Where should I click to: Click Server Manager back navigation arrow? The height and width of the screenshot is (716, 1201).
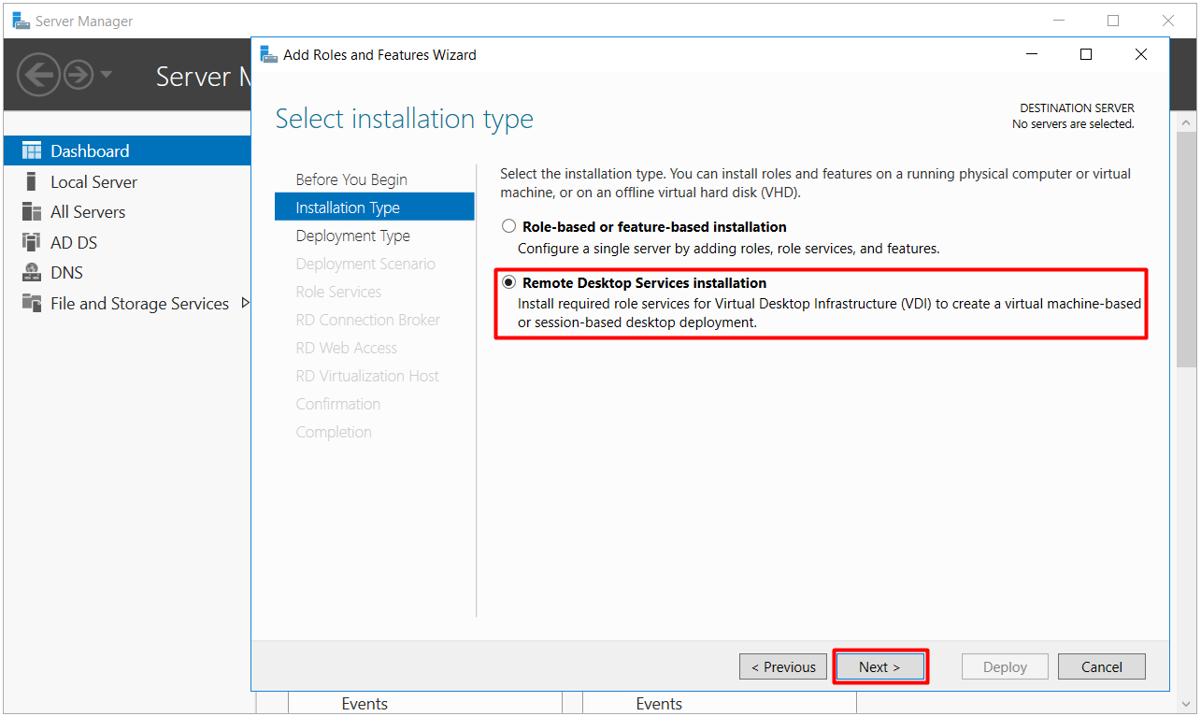(38, 74)
